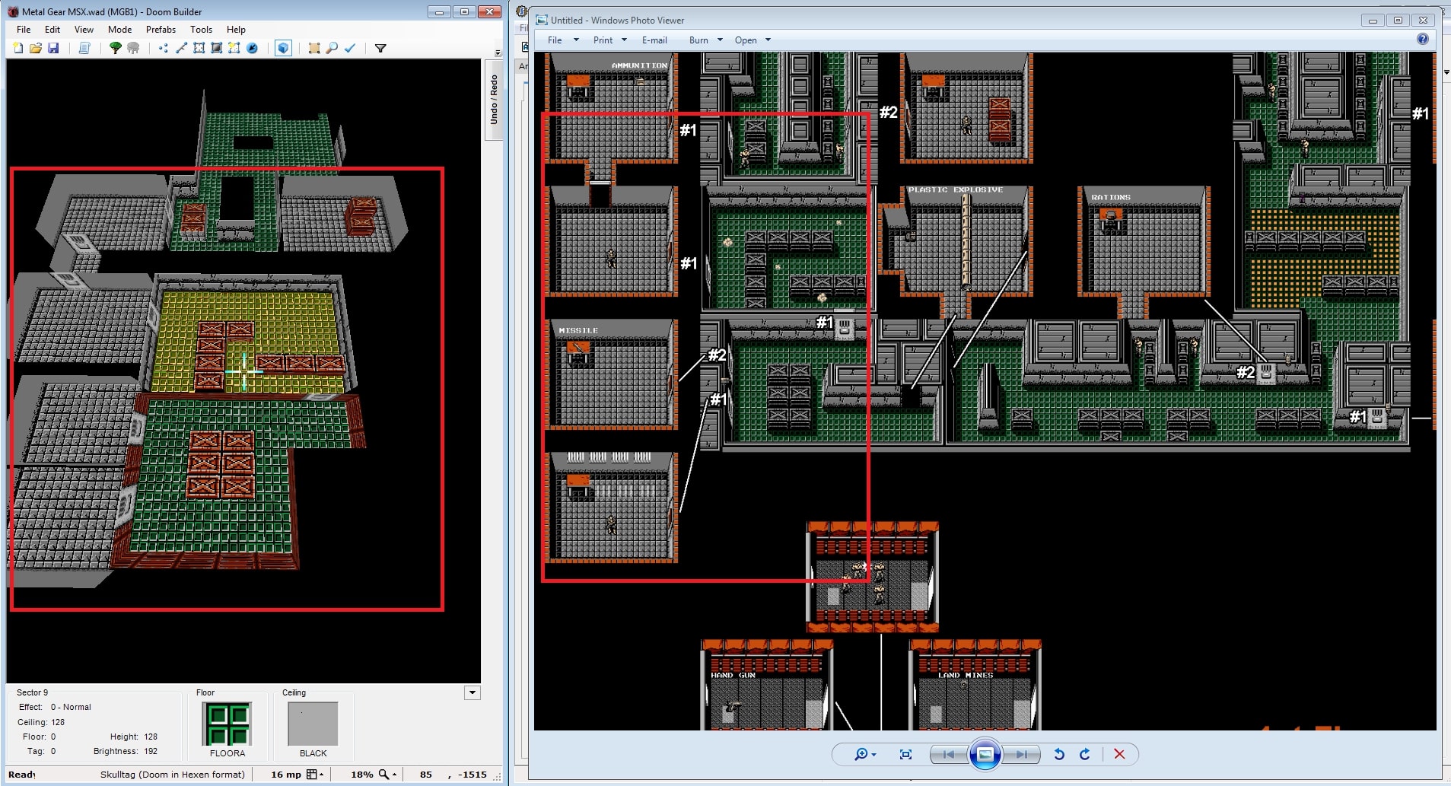This screenshot has height=786, width=1451.
Task: Open the zoom level menu next to 18%
Action: 388,775
